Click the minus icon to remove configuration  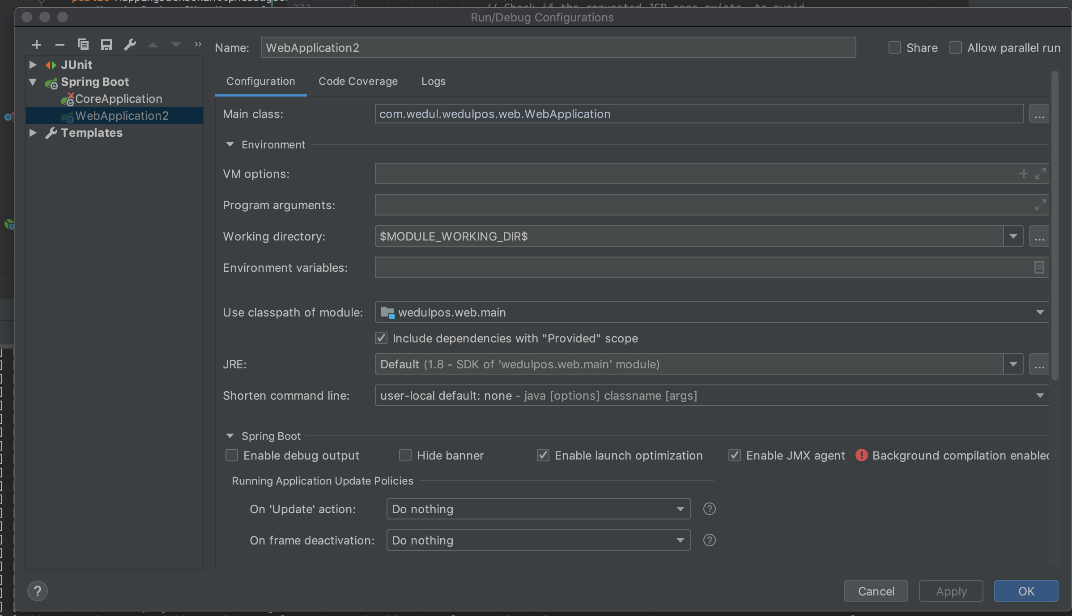[x=60, y=45]
